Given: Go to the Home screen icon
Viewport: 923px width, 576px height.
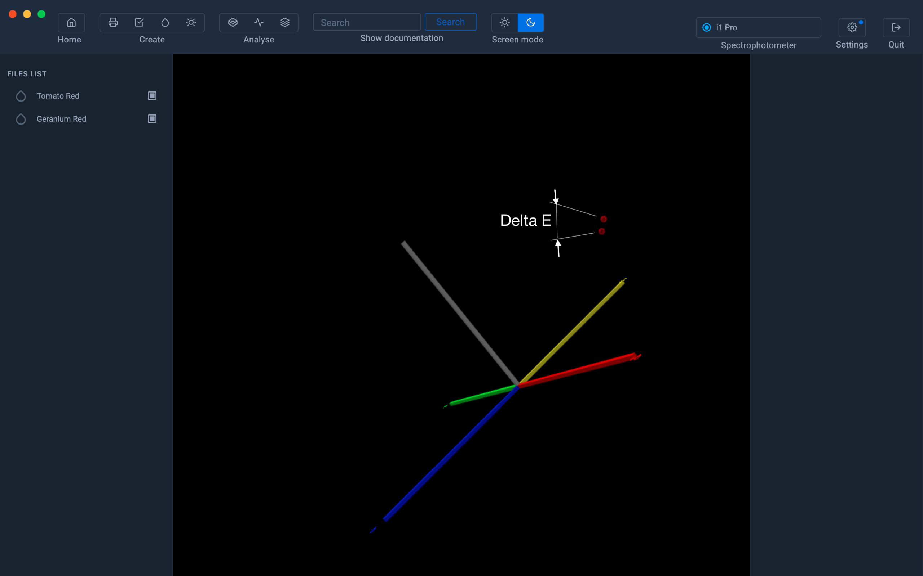Looking at the screenshot, I should (71, 22).
